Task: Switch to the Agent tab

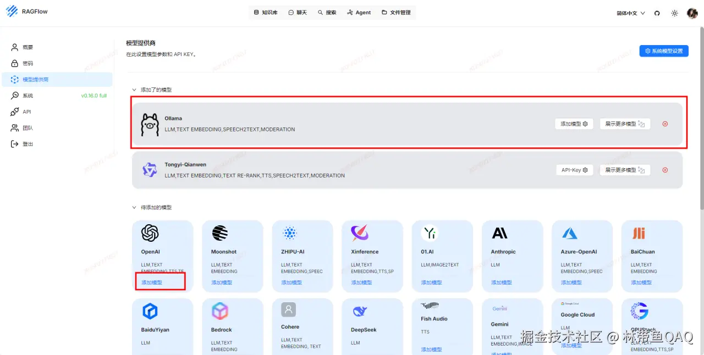Action: pos(359,12)
